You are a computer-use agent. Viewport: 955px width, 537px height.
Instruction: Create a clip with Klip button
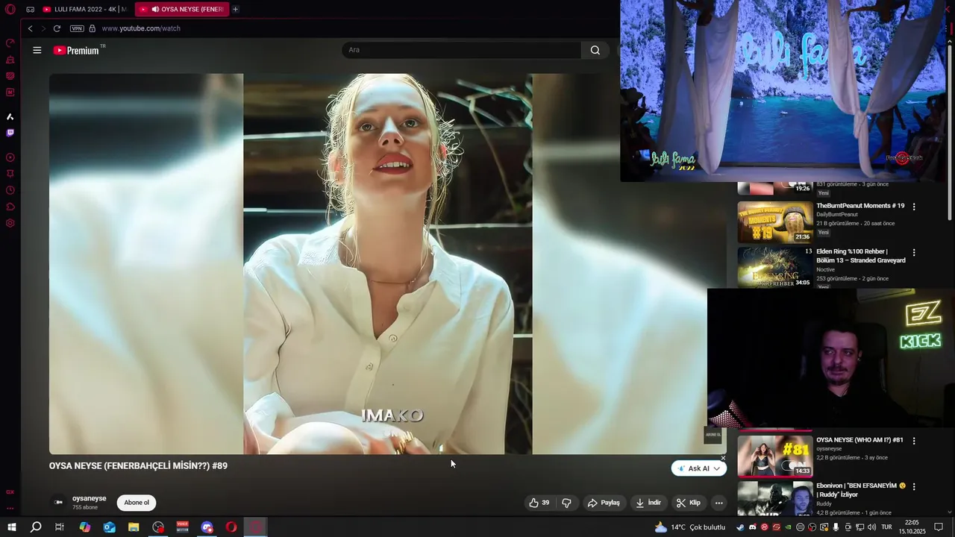pyautogui.click(x=689, y=503)
